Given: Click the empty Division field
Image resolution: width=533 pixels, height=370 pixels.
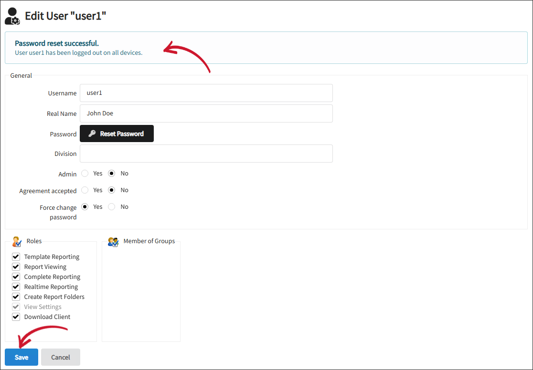Looking at the screenshot, I should [x=206, y=154].
